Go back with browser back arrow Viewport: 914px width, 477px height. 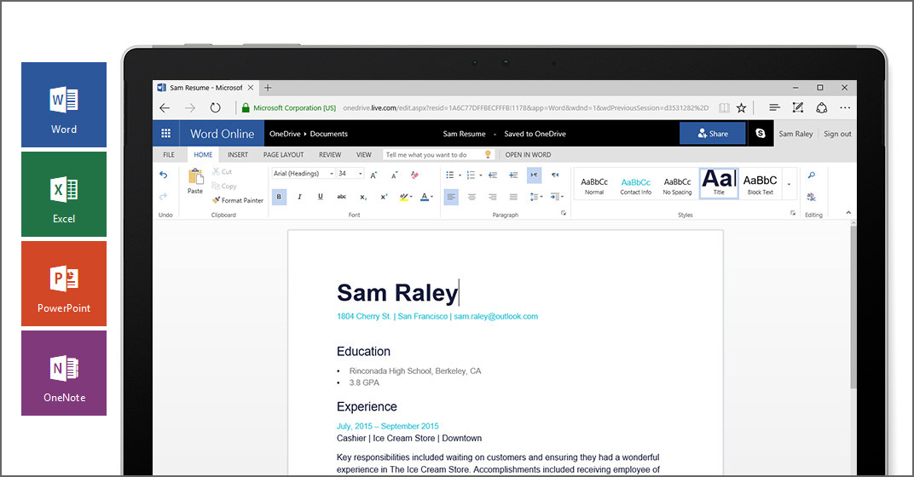[x=165, y=107]
